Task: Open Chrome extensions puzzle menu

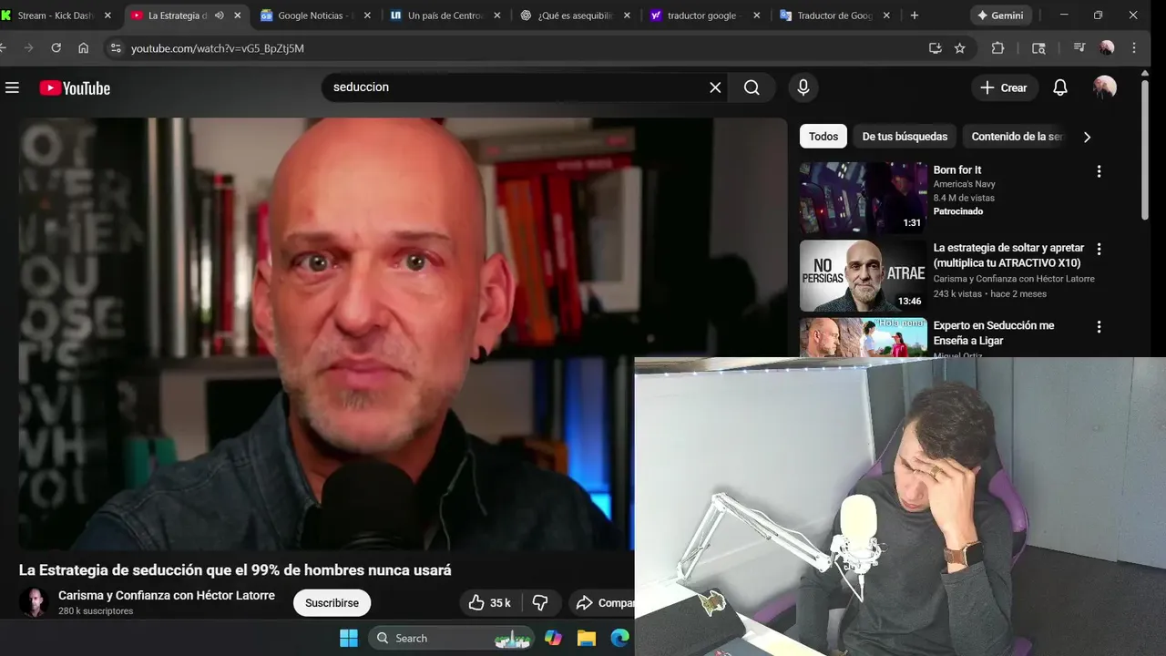Action: 997,48
